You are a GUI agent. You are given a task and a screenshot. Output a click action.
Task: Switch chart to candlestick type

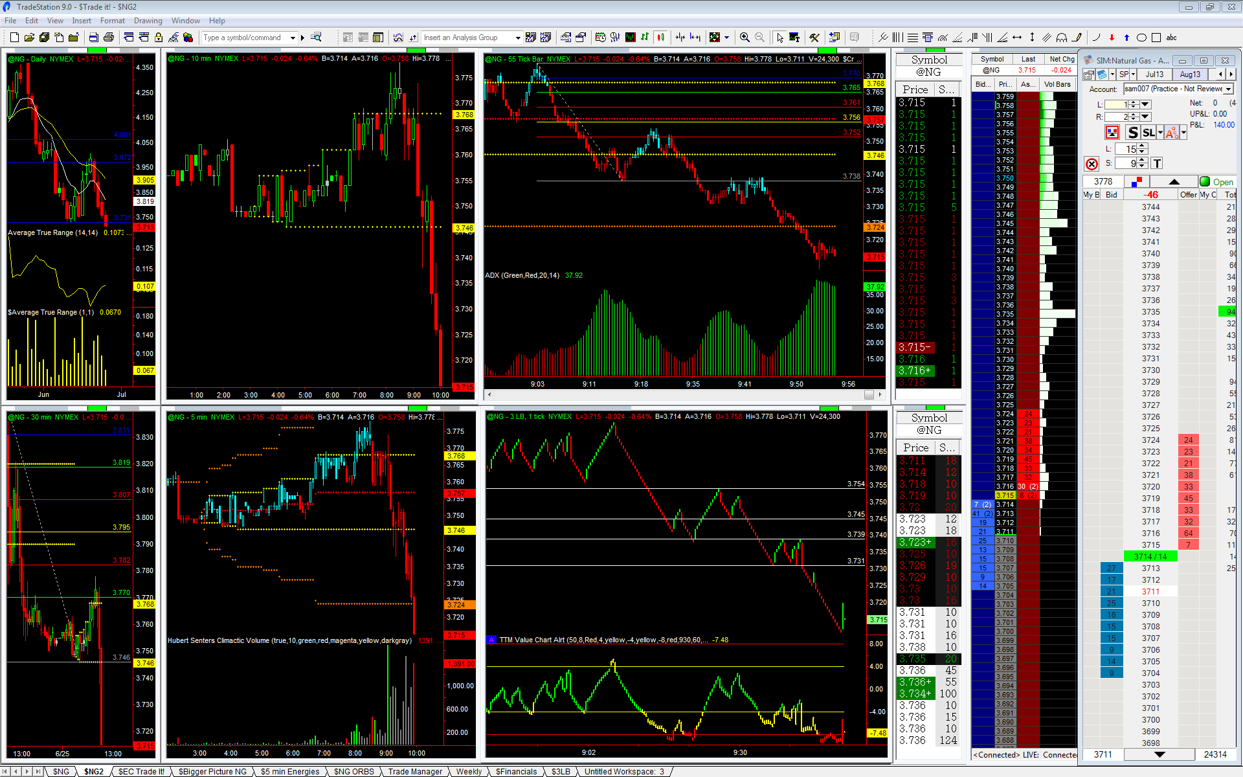tap(660, 38)
